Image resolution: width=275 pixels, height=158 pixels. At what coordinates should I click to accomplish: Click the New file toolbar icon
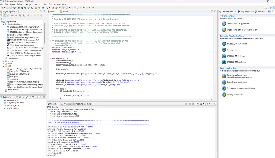pyautogui.click(x=2, y=8)
